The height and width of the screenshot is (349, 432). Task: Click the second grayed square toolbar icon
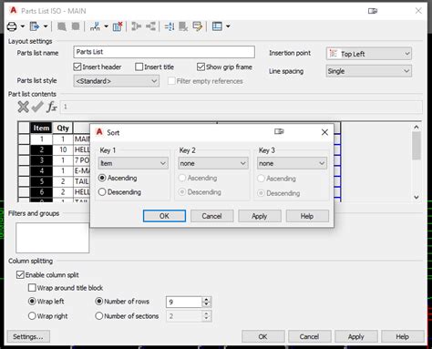pyautogui.click(x=76, y=26)
